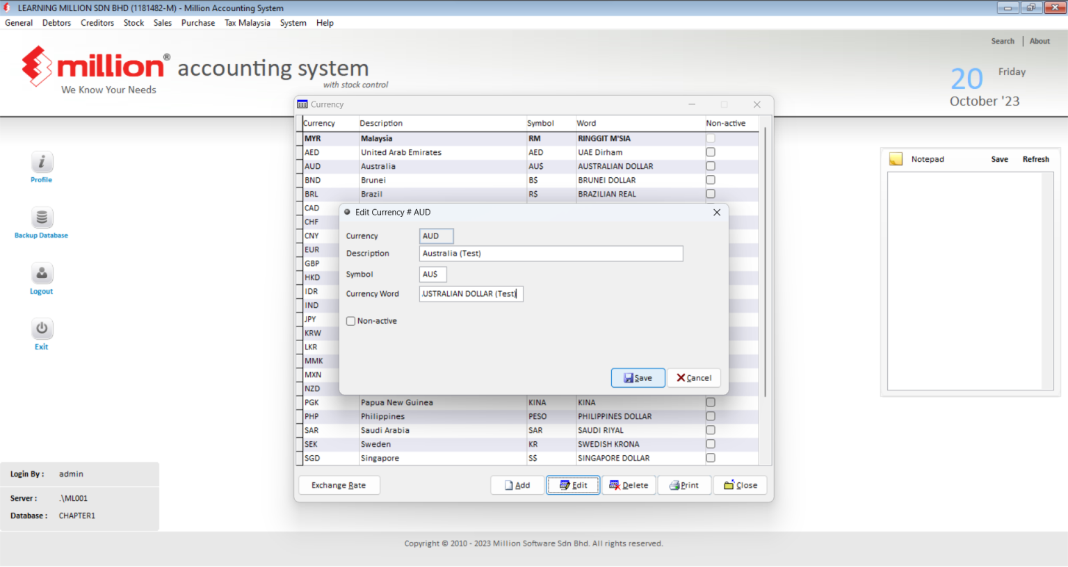Select the Saudi Arabia row
The width and height of the screenshot is (1068, 567).
pos(530,430)
